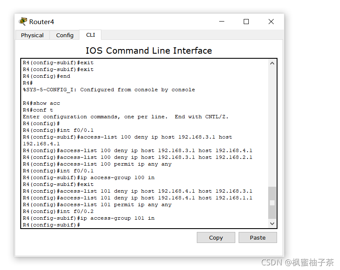340x270 pixels.
Task: Click line denying 192.168.3.1 to 192.168.2.1
Action: pyautogui.click(x=137, y=158)
